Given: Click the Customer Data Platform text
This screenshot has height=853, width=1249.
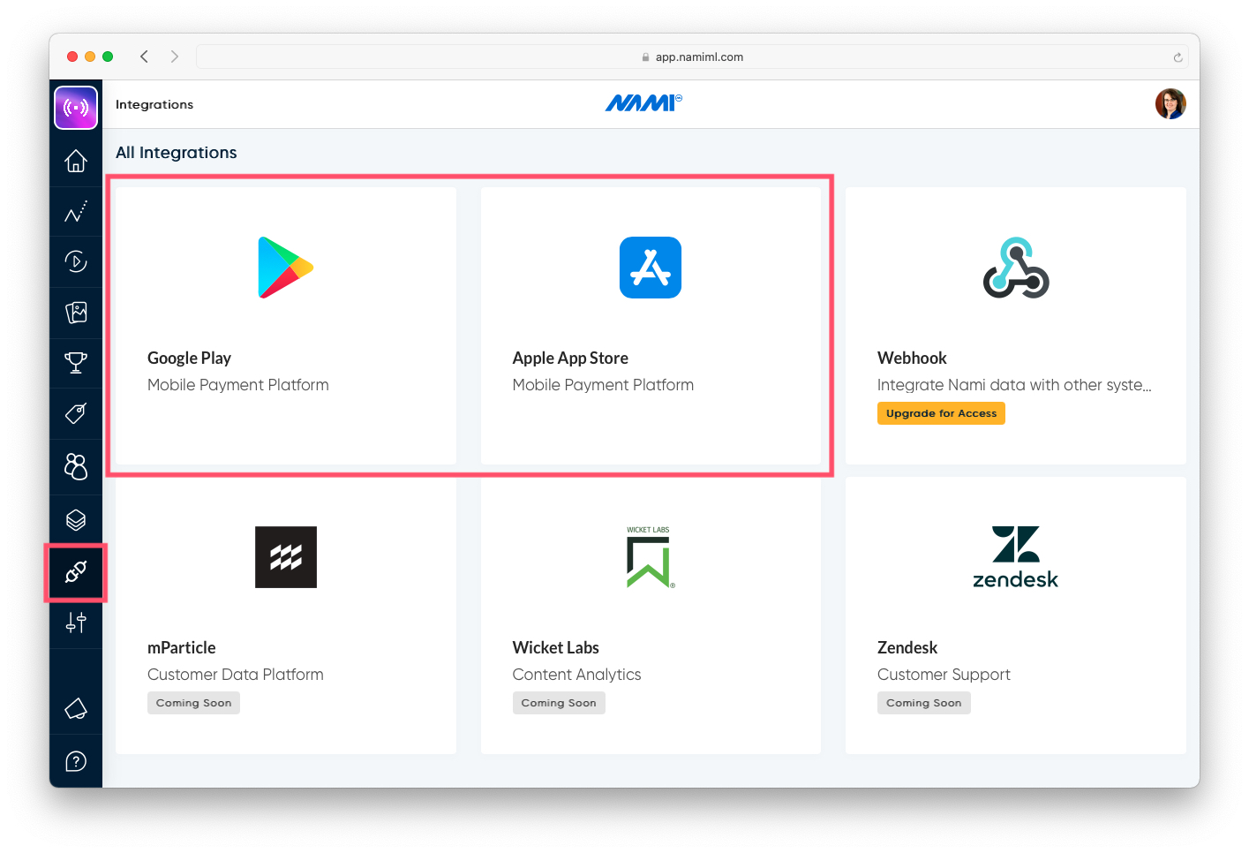Looking at the screenshot, I should pyautogui.click(x=236, y=675).
